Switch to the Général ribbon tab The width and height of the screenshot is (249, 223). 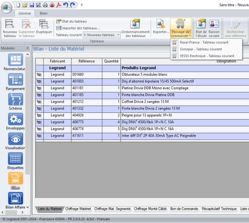pyautogui.click(x=25, y=13)
